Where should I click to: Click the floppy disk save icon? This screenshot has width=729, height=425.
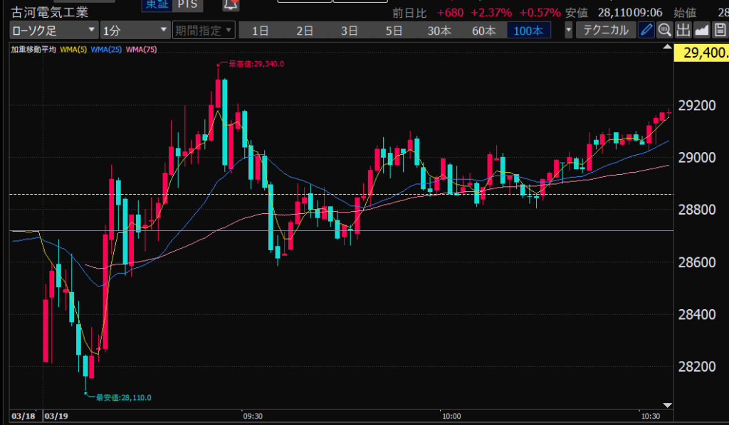click(x=720, y=30)
